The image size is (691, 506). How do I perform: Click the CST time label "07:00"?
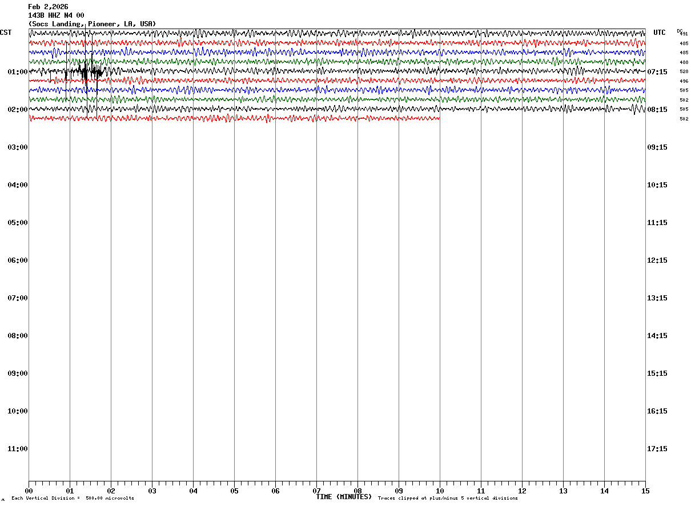[18, 298]
